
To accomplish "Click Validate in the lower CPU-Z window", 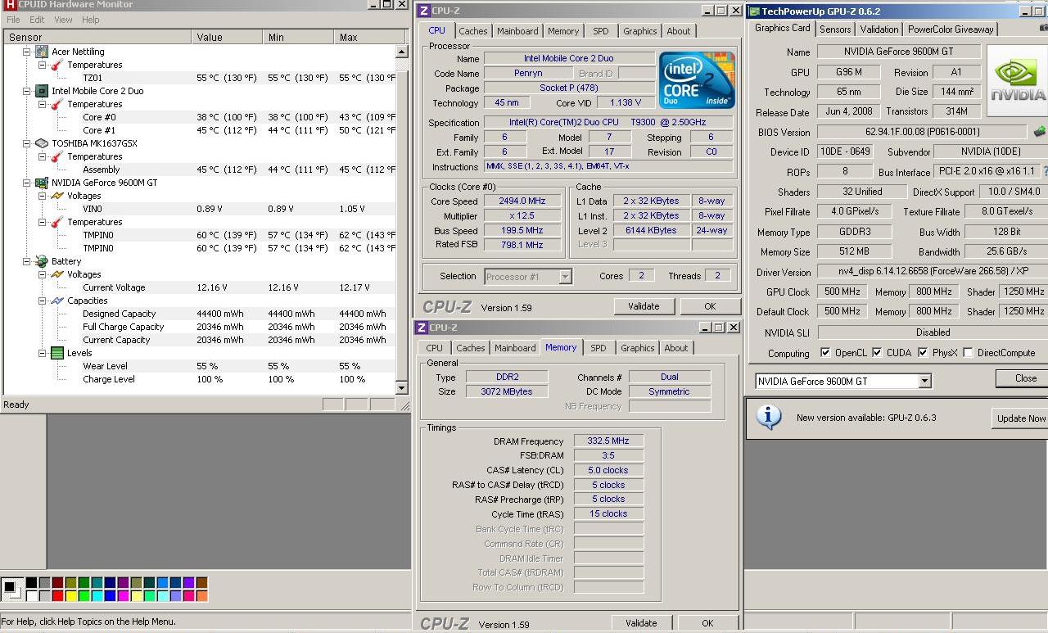I will coord(641,623).
